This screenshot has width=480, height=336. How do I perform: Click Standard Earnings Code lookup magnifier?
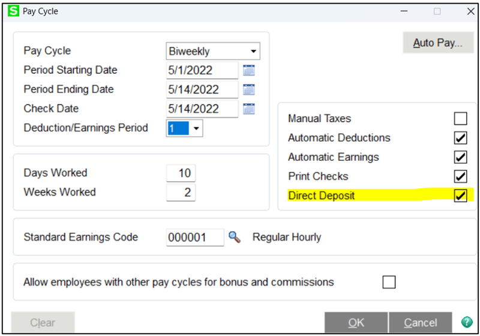pyautogui.click(x=235, y=237)
